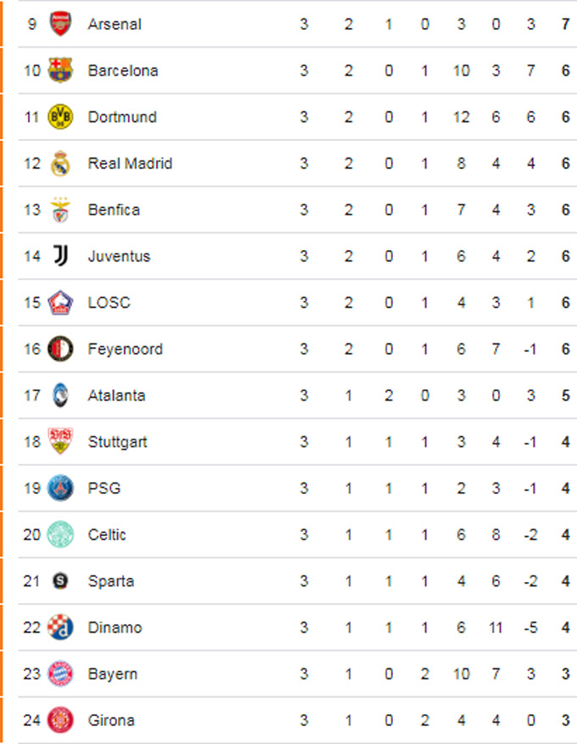Click the Arsenal club crest
The width and height of the screenshot is (577, 744).
click(60, 24)
